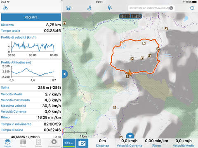
Task: Collapse side panel with left arrow handle
Action: pos(65,74)
